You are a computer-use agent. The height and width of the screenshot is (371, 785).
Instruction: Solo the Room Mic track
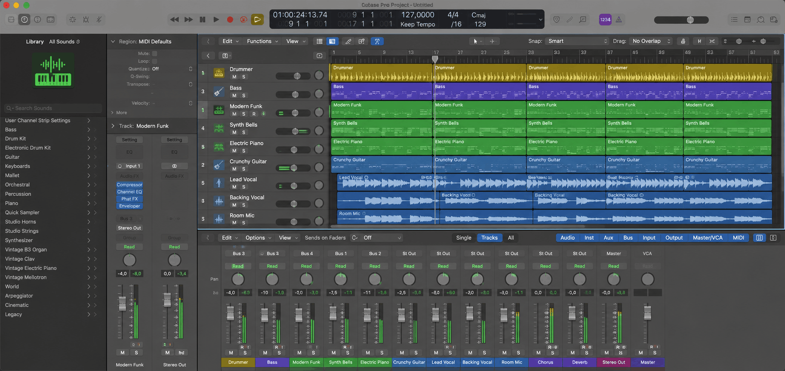coord(243,223)
